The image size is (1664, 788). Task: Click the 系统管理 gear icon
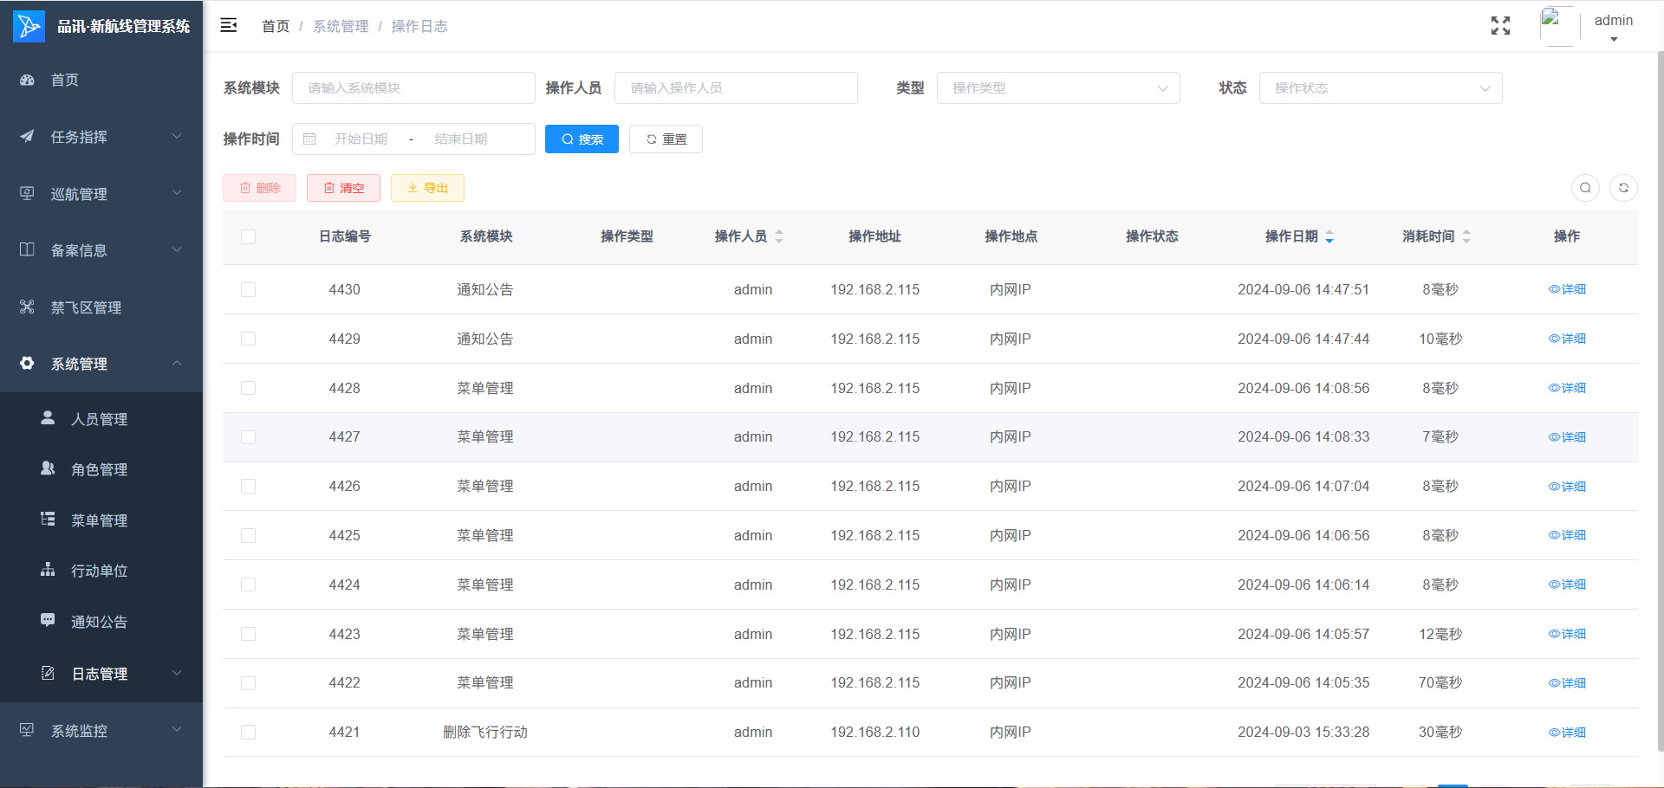point(27,363)
